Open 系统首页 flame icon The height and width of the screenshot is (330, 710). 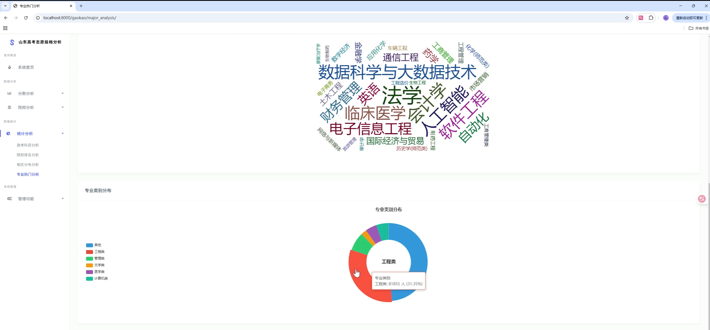(9, 67)
